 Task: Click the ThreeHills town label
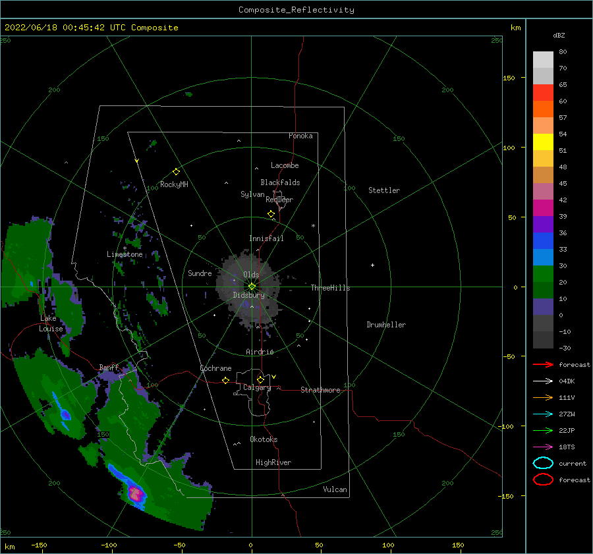pos(330,288)
